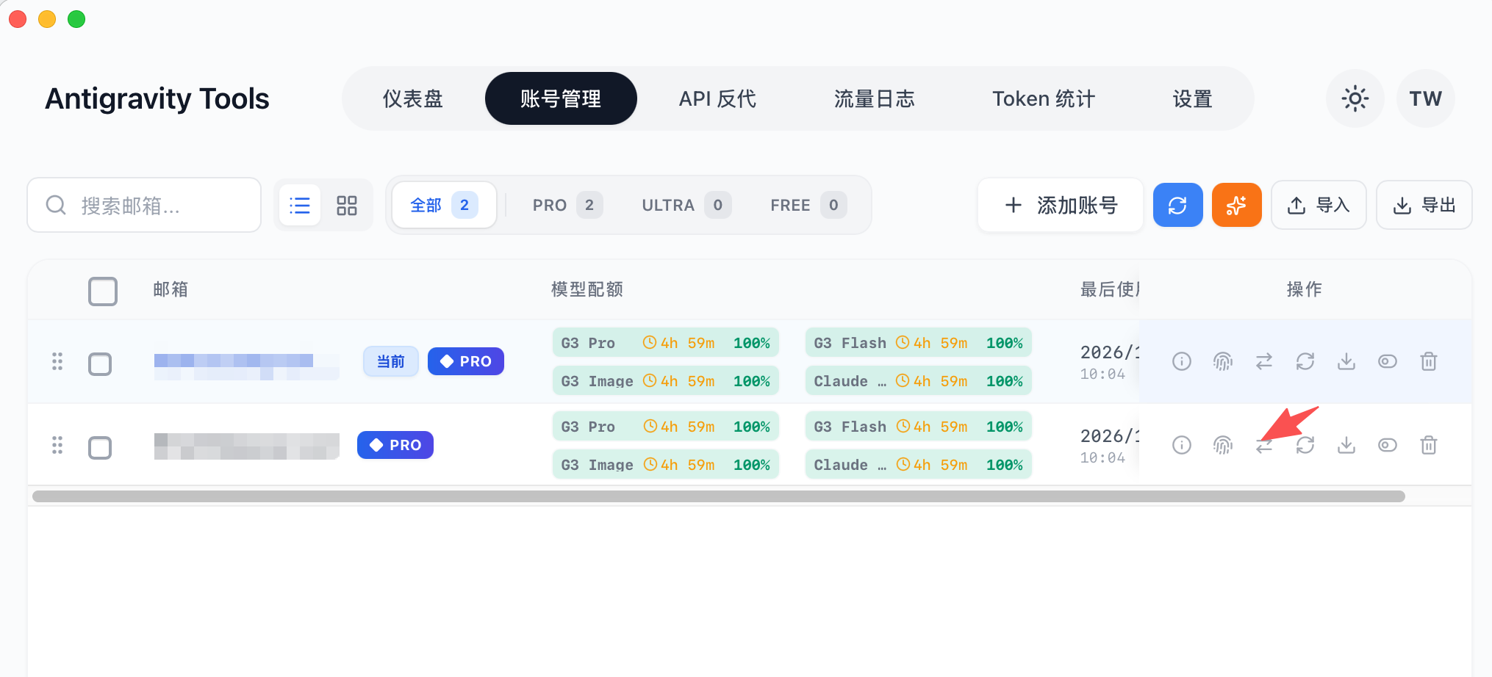Click the PRO badge of the second account
Image resolution: width=1492 pixels, height=677 pixels.
coord(395,445)
